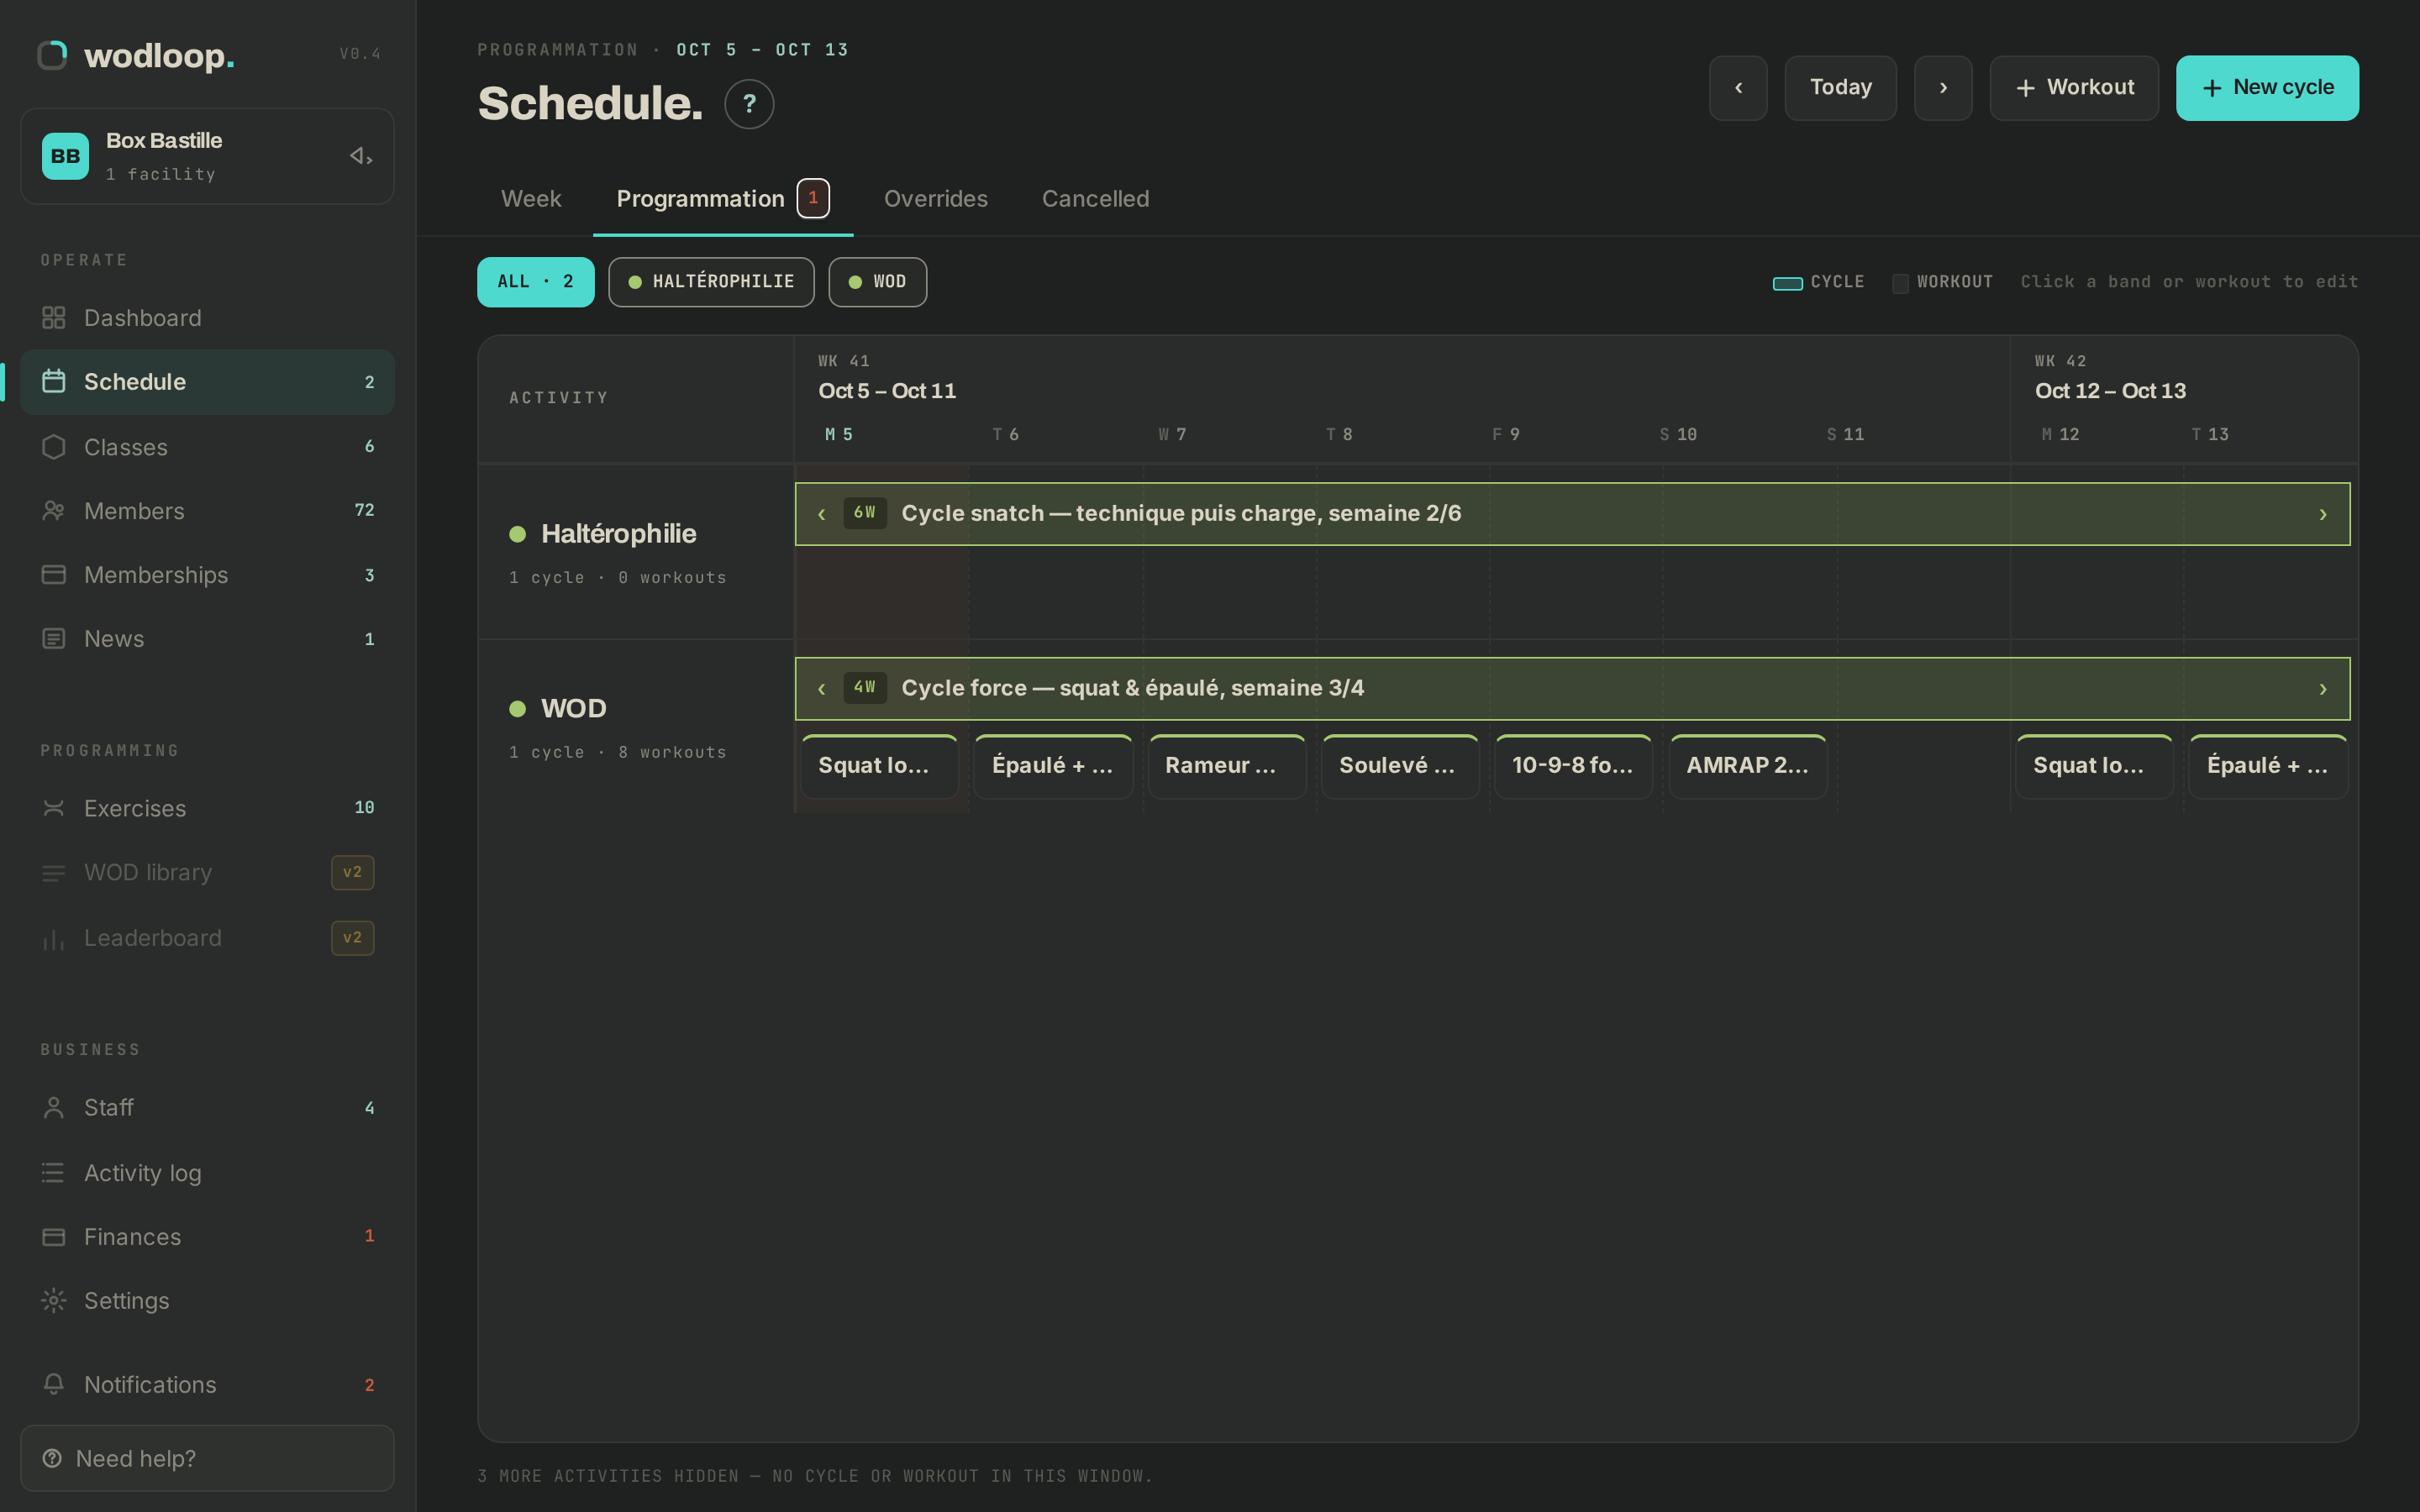Click left chevron on Cycle force band

[x=821, y=689]
